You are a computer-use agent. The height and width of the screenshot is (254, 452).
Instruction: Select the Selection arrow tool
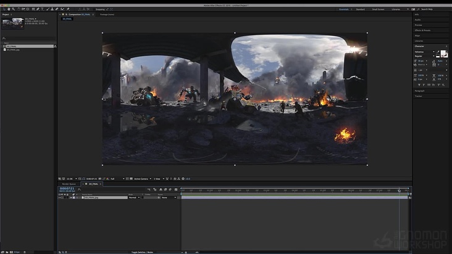[4, 9]
